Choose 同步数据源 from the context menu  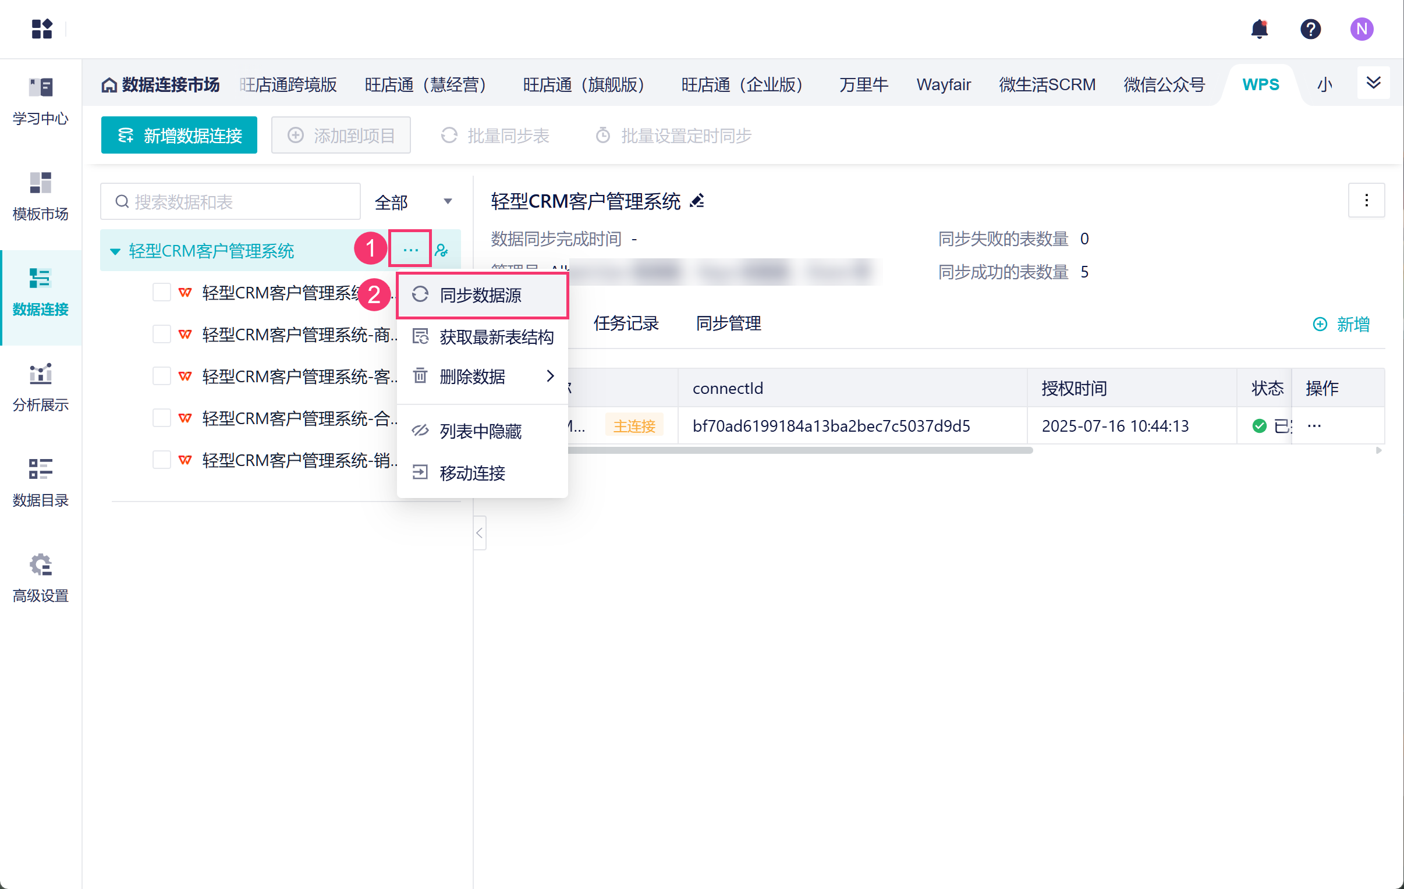click(x=481, y=295)
